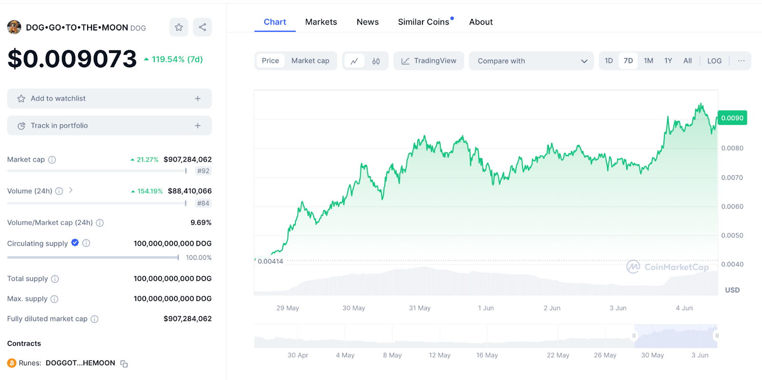Screen dimensions: 762x380
Task: Open the About tab
Action: (481, 22)
